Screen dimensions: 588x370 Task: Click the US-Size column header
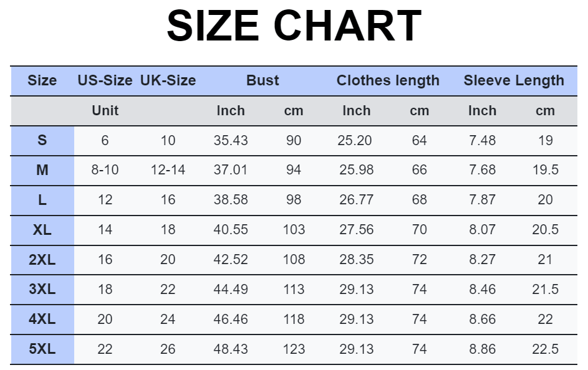pos(105,80)
